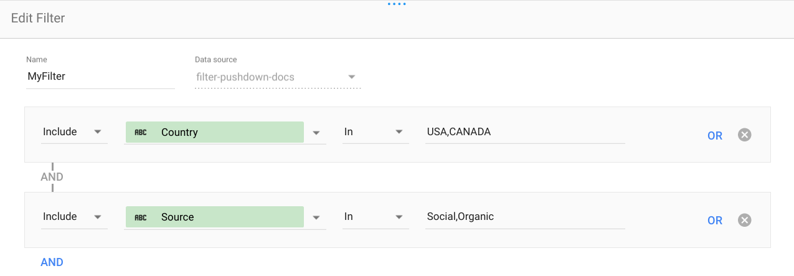Edit the USA,CANADA value field
Viewport: 794px width, 276px height.
[524, 132]
